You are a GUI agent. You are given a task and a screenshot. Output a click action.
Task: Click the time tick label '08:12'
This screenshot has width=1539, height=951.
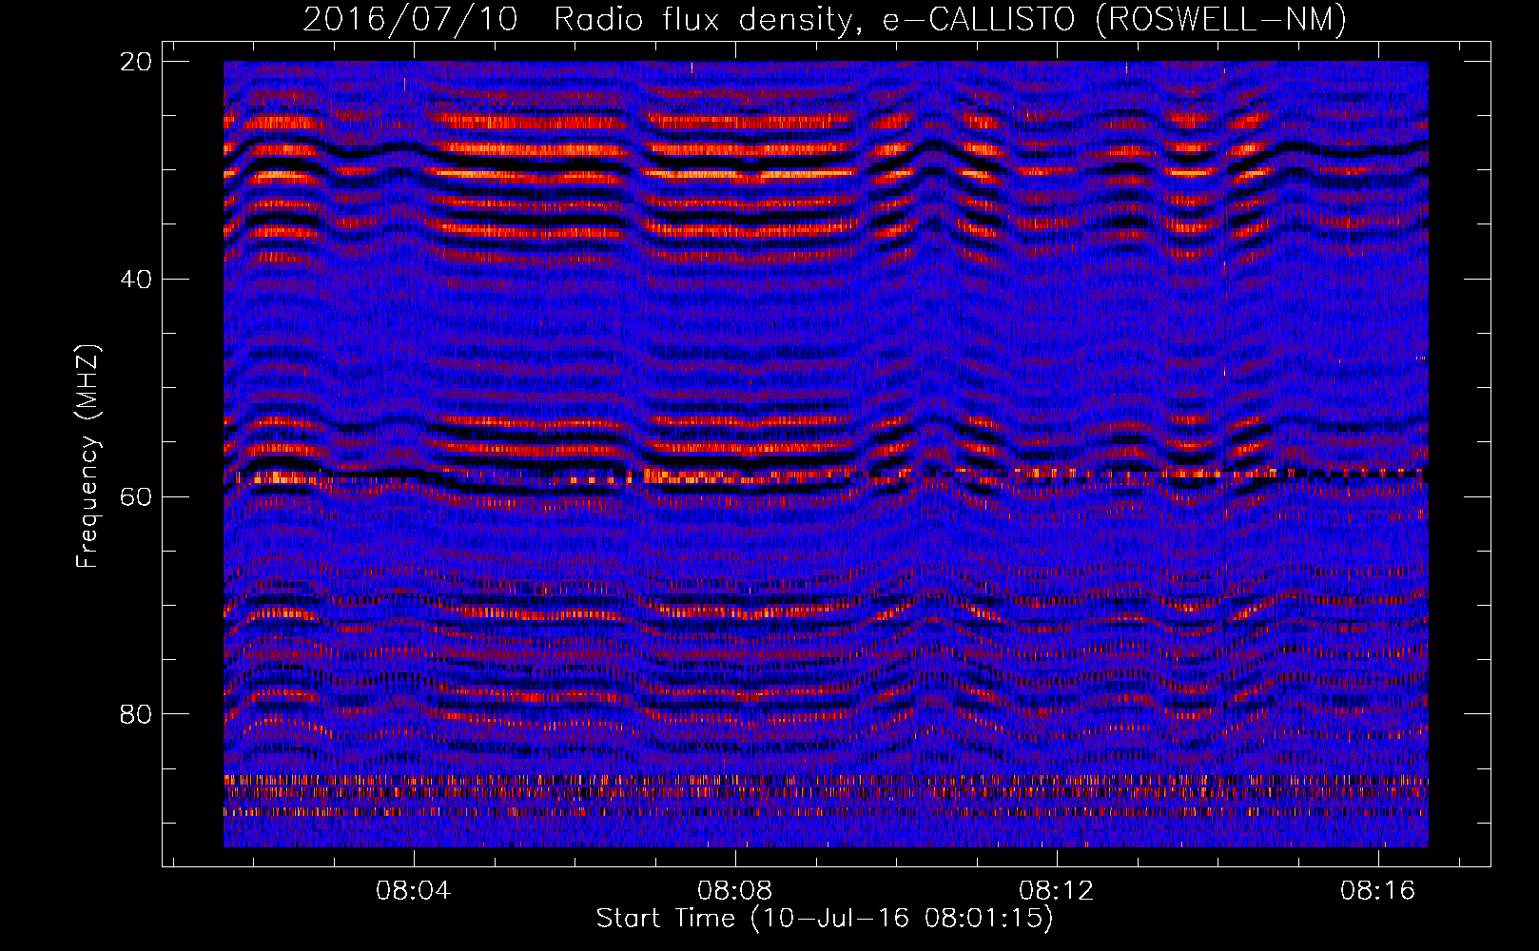(x=1056, y=891)
